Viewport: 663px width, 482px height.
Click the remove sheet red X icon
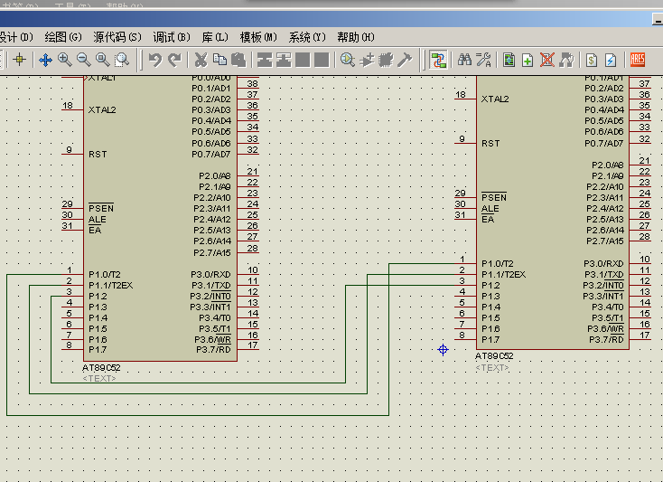coord(547,60)
